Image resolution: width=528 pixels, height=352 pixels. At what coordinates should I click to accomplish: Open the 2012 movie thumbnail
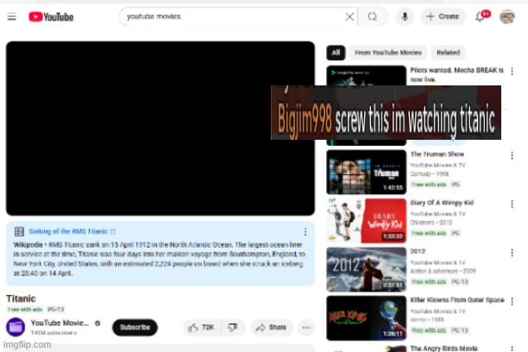point(367,269)
